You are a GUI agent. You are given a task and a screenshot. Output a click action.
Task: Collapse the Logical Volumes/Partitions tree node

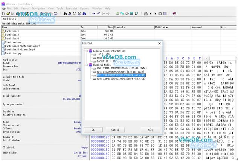[x=87, y=51]
